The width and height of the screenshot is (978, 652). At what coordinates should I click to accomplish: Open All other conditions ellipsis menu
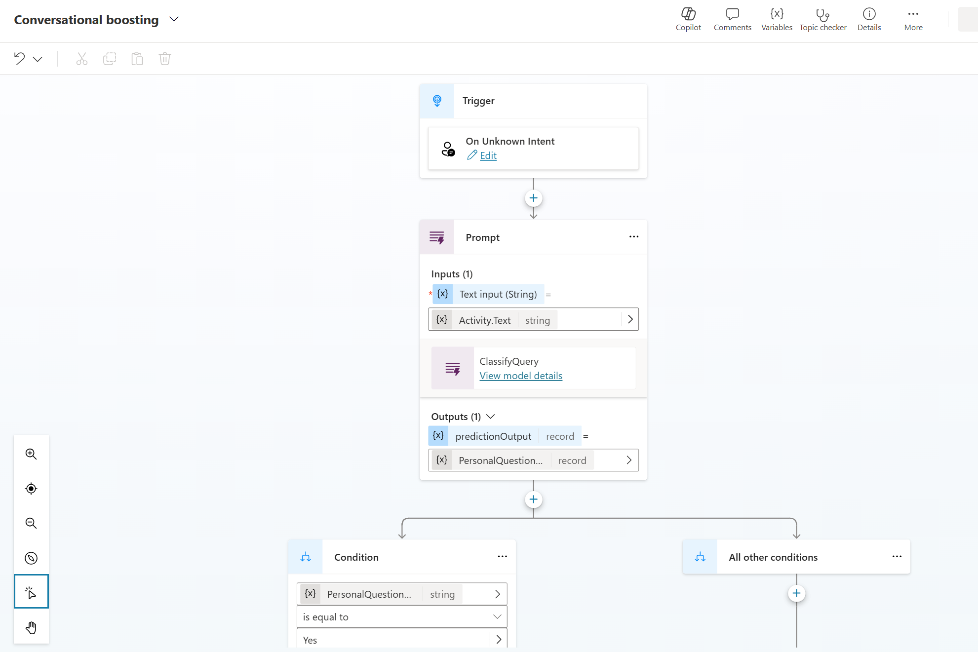pos(897,557)
